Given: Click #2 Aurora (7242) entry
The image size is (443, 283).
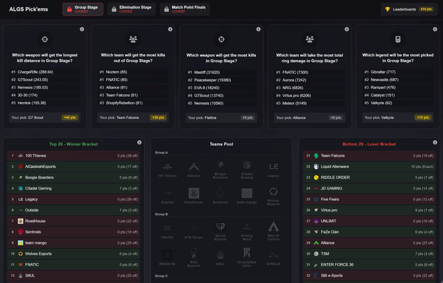Looking at the screenshot, I should 310,80.
